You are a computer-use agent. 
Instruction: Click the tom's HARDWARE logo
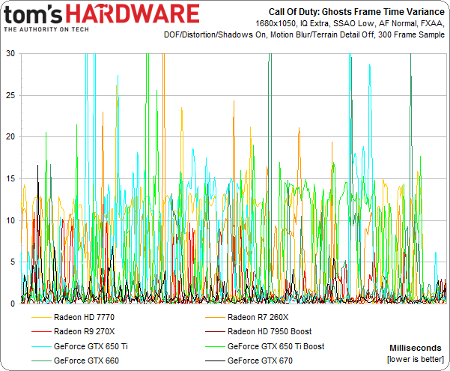tap(102, 14)
